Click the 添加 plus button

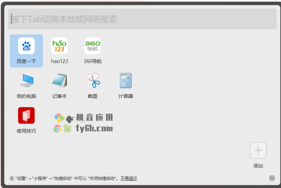tap(258, 151)
